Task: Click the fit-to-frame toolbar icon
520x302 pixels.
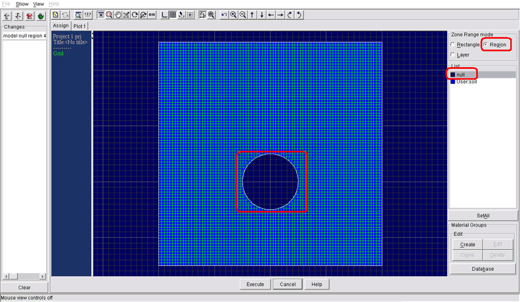Action: click(x=202, y=14)
